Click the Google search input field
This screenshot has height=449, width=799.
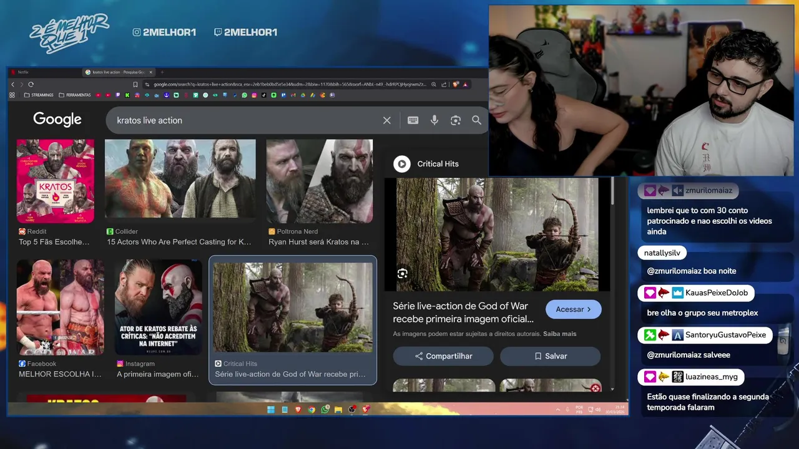point(247,120)
